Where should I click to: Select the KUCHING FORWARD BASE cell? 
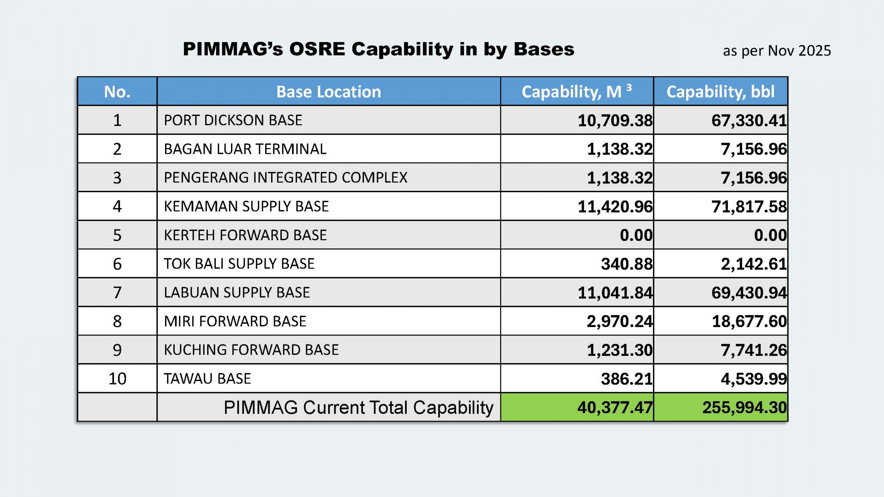(x=251, y=350)
